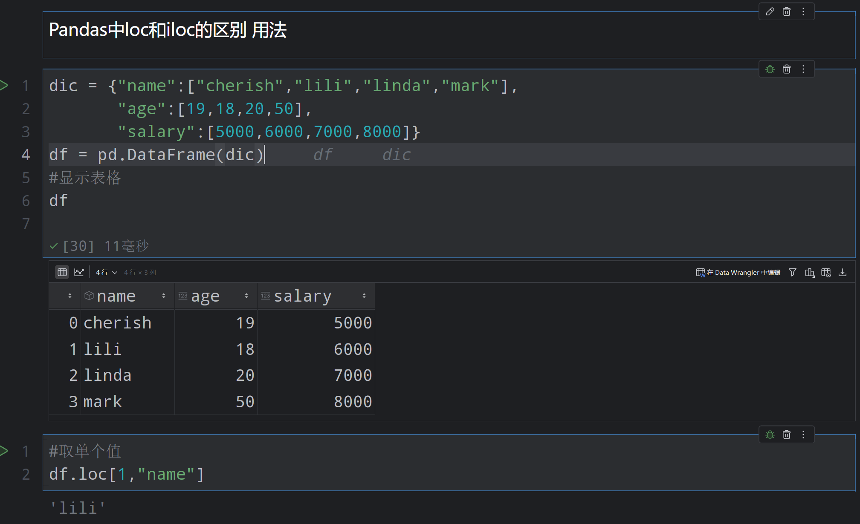Run the df.loc cell using its run arrow
Image resolution: width=860 pixels, height=524 pixels.
(x=6, y=450)
